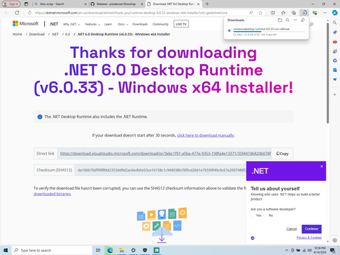This screenshot has width=340, height=255.
Task: Open the Downloads nav item
Action: coord(140,24)
